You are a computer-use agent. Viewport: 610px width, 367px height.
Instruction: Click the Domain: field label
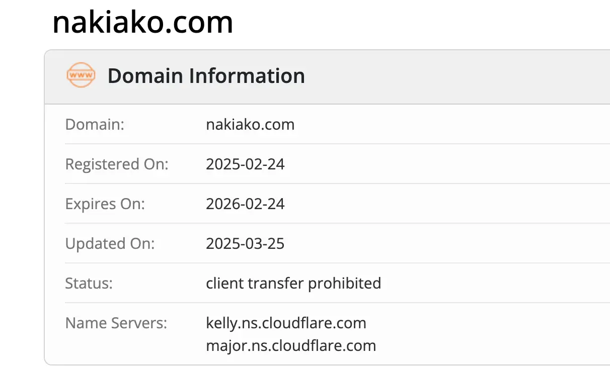(95, 124)
